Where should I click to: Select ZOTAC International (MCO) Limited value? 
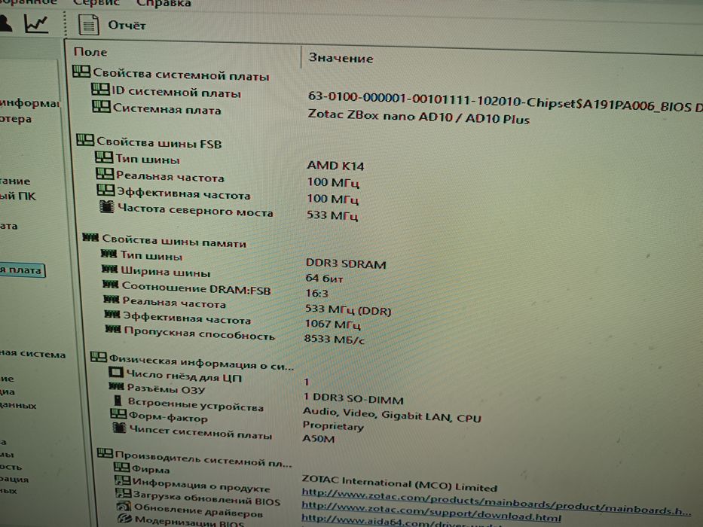(x=399, y=484)
